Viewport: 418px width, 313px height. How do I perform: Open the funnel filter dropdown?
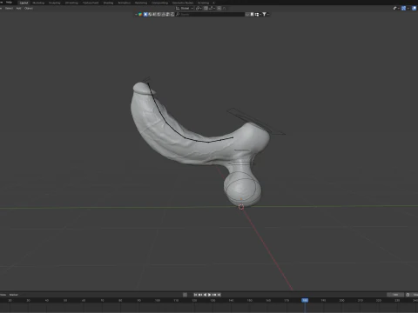click(x=265, y=14)
